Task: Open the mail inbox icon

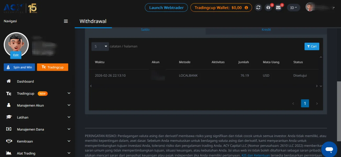Action: click(x=278, y=8)
